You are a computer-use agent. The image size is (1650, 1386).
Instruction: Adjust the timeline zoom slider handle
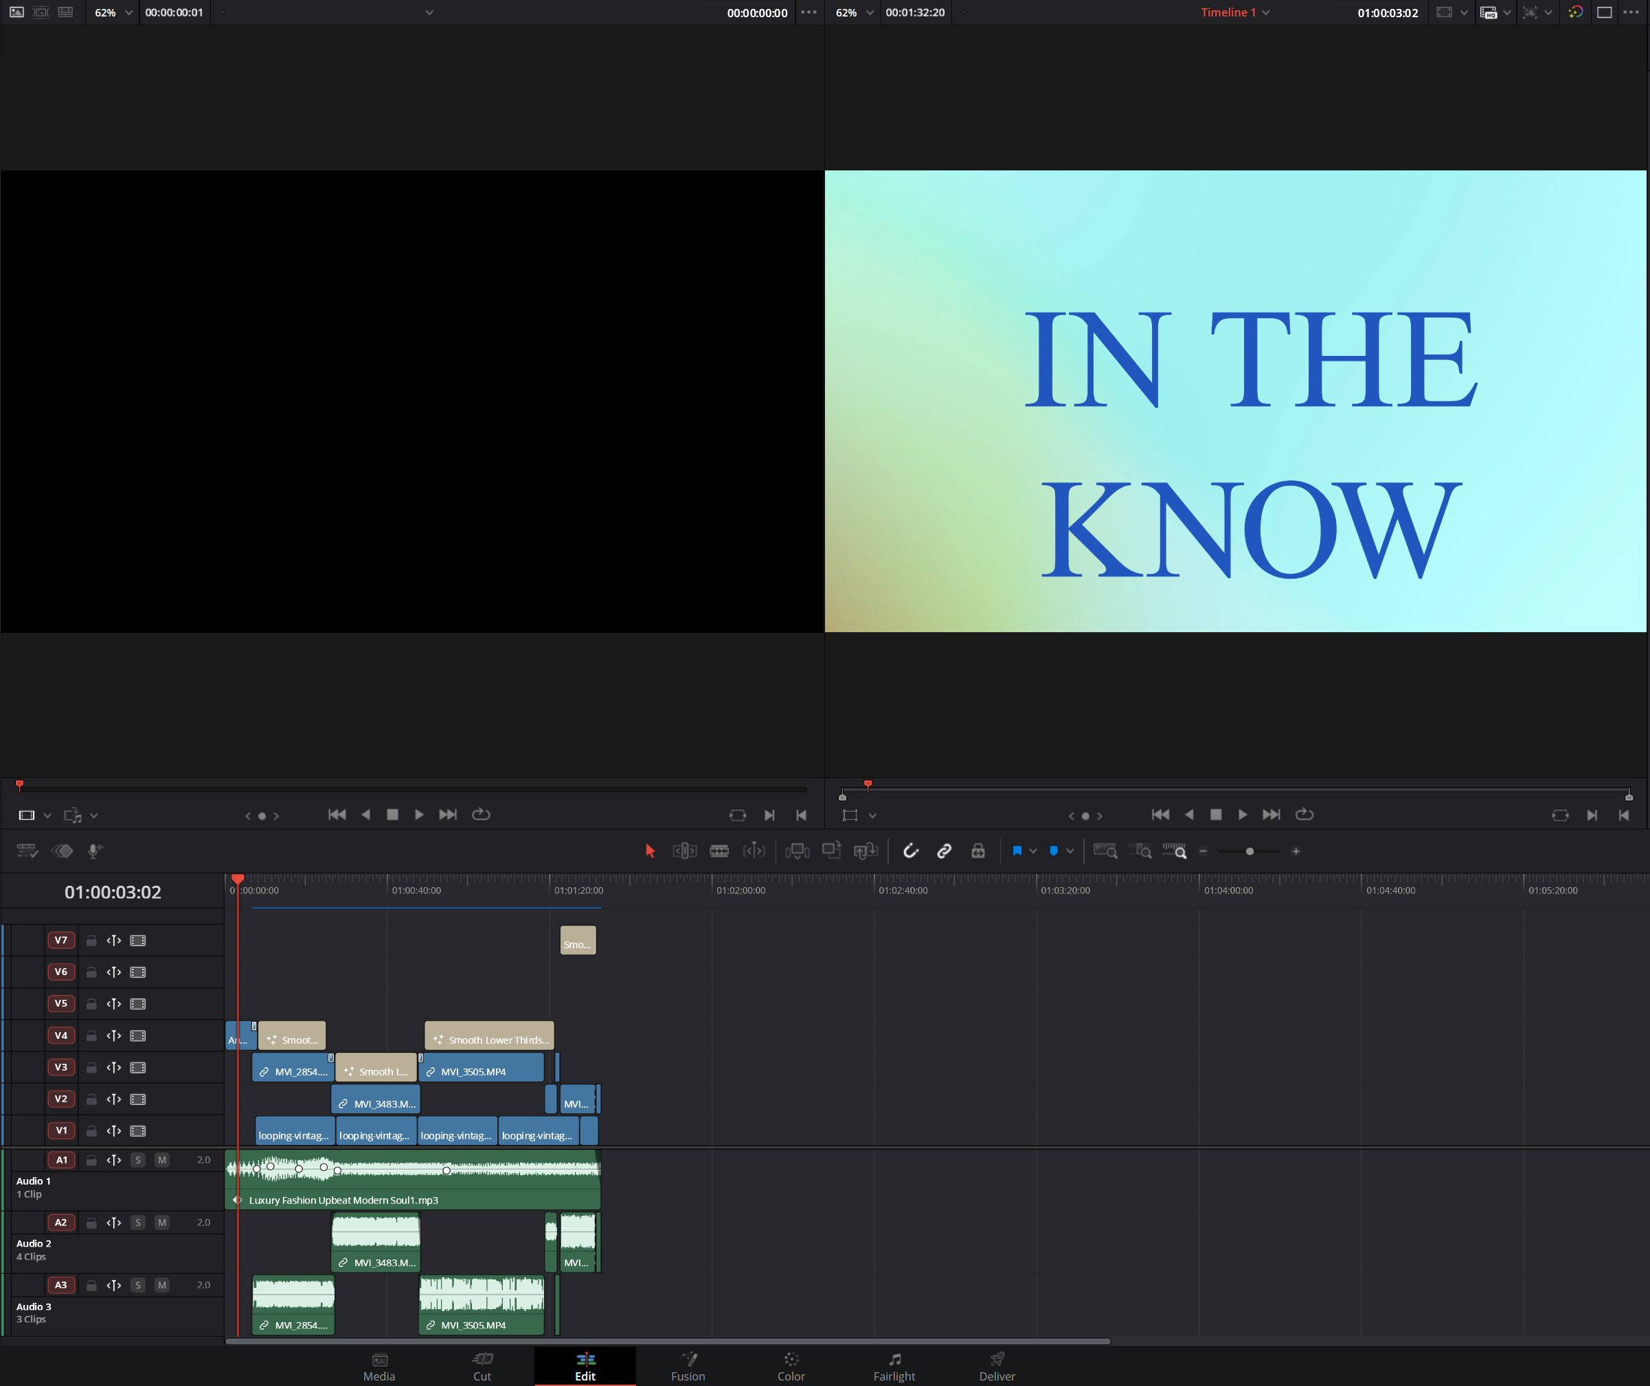[1250, 851]
